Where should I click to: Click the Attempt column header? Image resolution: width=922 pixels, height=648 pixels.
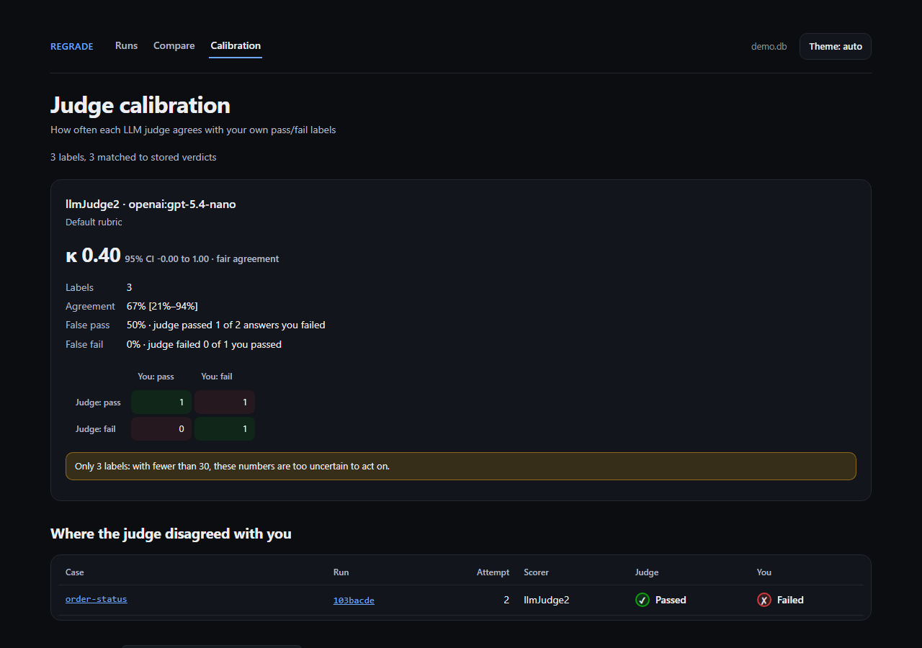tap(493, 572)
